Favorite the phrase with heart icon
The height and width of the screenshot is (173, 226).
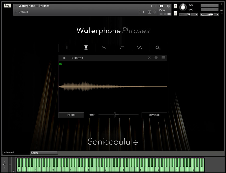156,58
